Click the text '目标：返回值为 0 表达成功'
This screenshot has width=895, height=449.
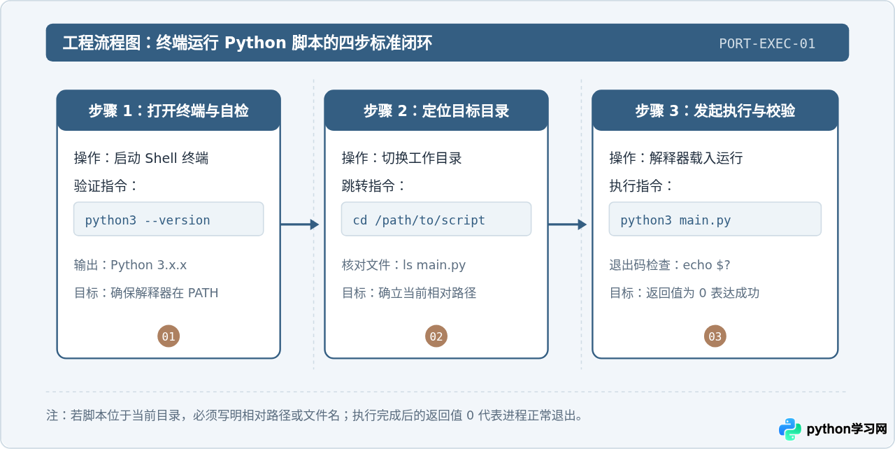(685, 293)
